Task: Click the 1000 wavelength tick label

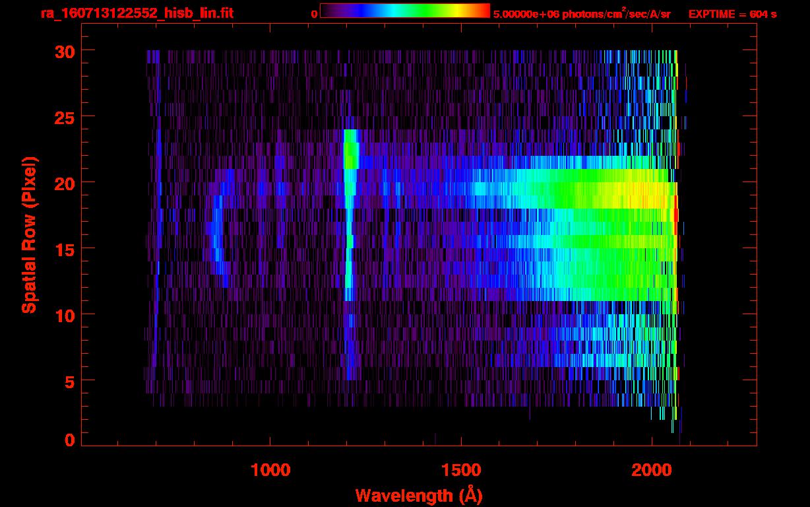Action: click(270, 470)
